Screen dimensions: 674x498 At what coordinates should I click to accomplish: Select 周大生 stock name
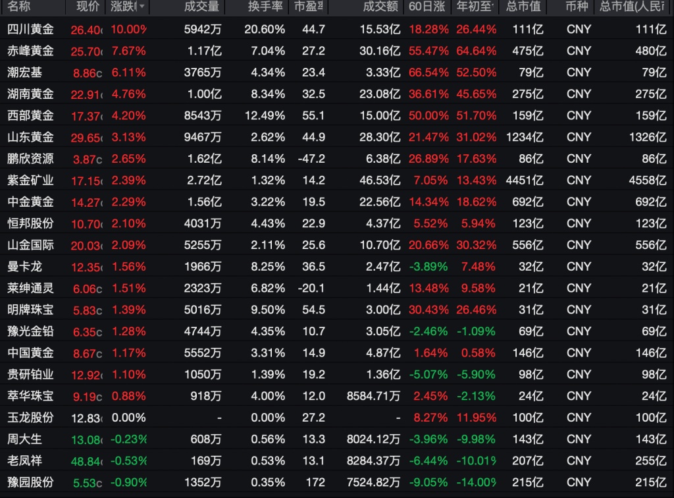pos(24,439)
